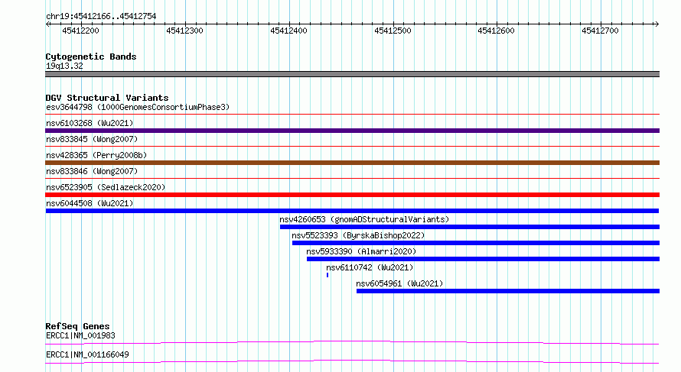Select the blue nsv5933390 variant bar

[x=483, y=259]
